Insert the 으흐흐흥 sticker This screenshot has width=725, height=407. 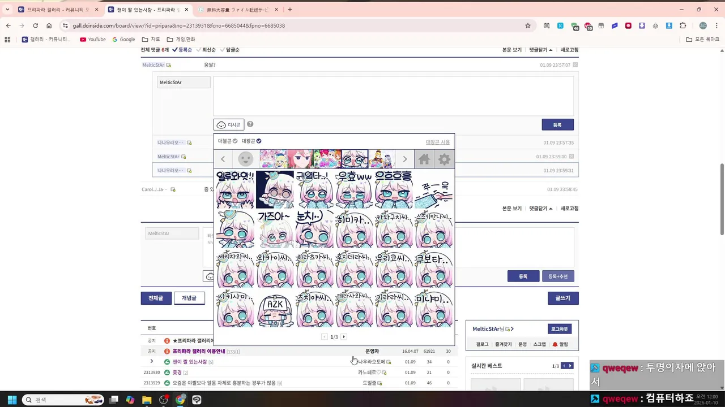pos(394,190)
